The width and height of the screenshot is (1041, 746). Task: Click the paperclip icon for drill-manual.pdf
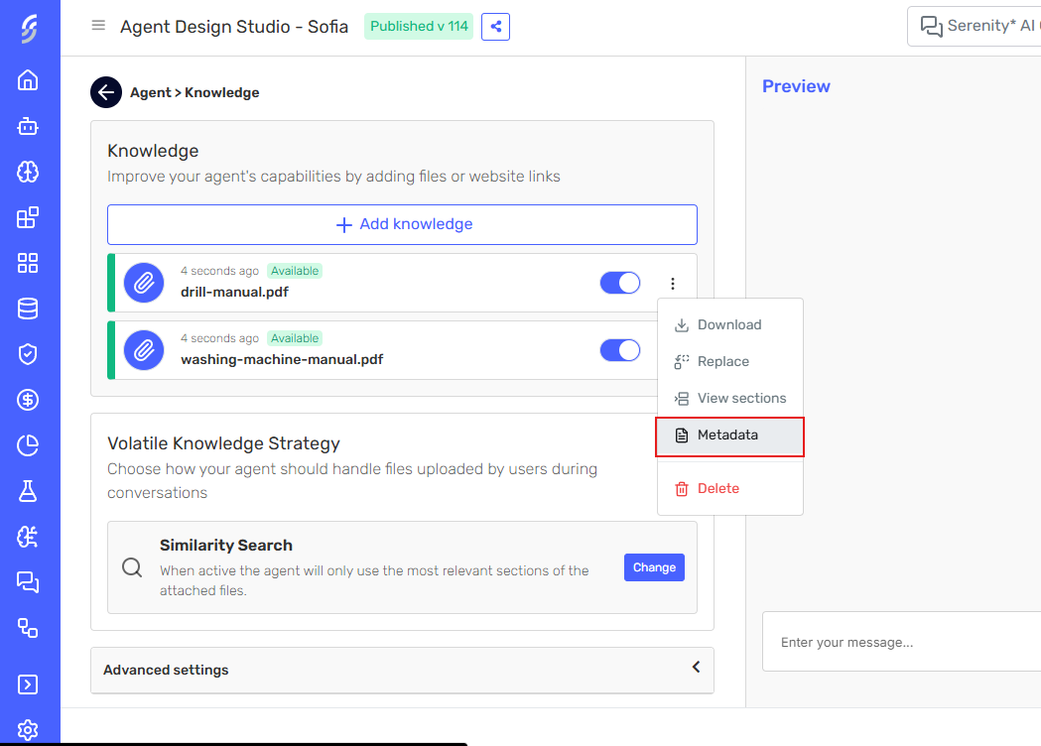click(x=144, y=284)
